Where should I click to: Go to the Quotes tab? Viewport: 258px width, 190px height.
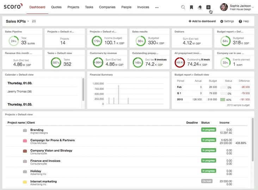pos(56,7)
